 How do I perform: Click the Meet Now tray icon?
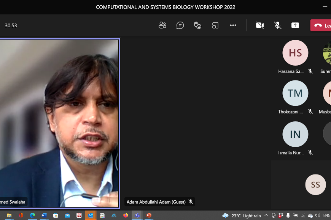click(274, 215)
